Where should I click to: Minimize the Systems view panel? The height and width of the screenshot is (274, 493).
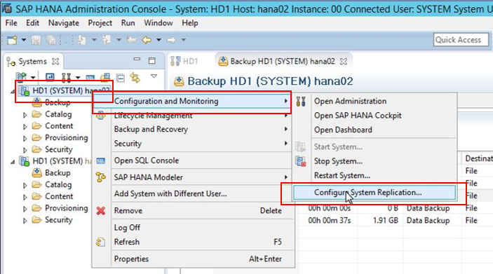[x=137, y=59]
